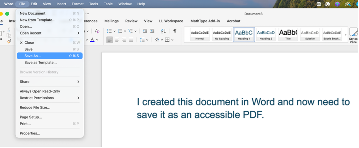
Task: Apply the Normal style
Action: coord(200,35)
